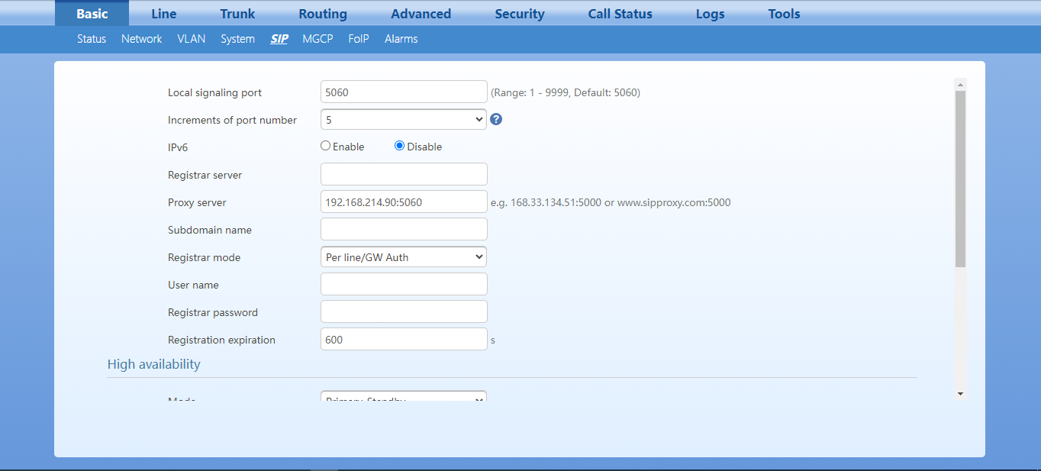Click the scrollbar up arrow
1041x471 pixels.
(x=960, y=84)
